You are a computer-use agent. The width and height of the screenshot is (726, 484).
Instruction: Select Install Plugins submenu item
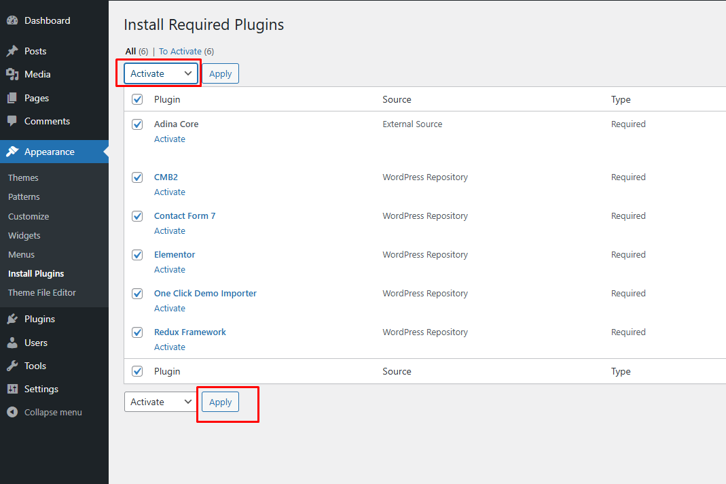coord(36,273)
